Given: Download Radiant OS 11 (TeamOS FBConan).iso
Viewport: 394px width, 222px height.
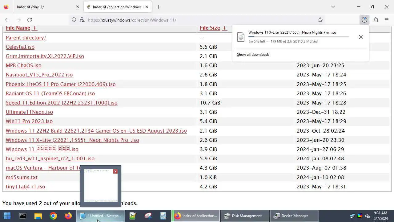Looking at the screenshot, I should [x=50, y=93].
